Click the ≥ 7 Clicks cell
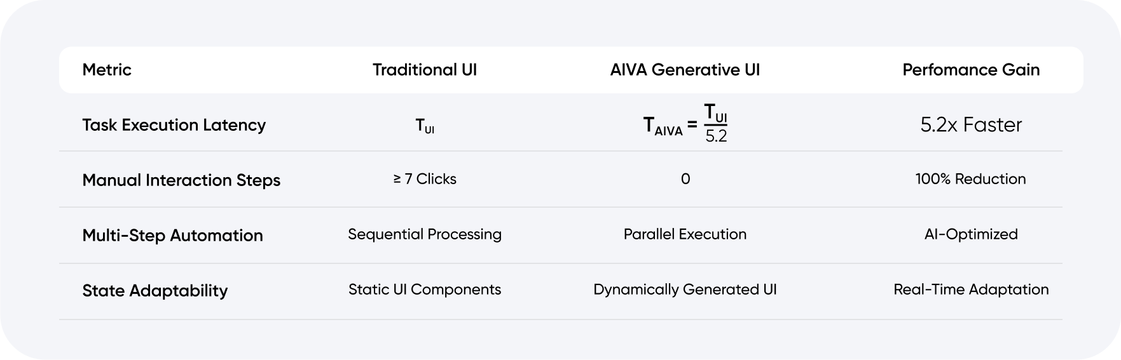 tap(425, 179)
